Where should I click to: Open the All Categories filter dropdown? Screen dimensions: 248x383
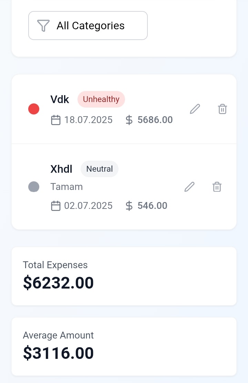pyautogui.click(x=88, y=26)
